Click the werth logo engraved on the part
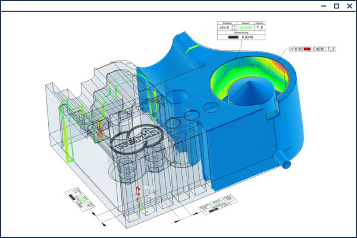The height and width of the screenshot is (238, 357). click(x=136, y=141)
